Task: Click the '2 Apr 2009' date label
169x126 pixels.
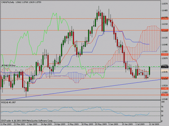Action: pyautogui.click(x=32, y=124)
